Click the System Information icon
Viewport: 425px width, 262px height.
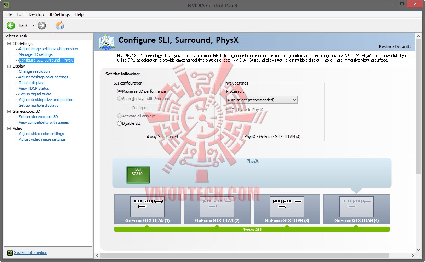[x=10, y=252]
